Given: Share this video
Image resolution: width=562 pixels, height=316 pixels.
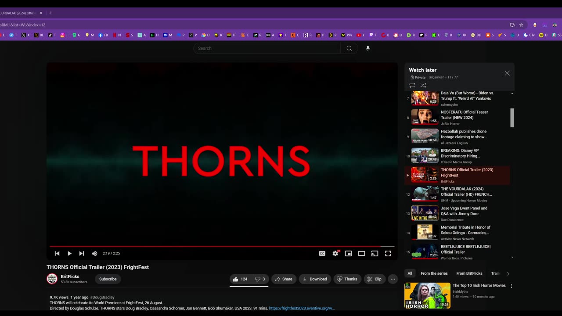Looking at the screenshot, I should [x=283, y=279].
